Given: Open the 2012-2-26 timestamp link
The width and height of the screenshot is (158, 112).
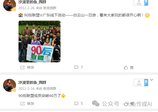Looking at the screenshot, I should pos(26,8).
